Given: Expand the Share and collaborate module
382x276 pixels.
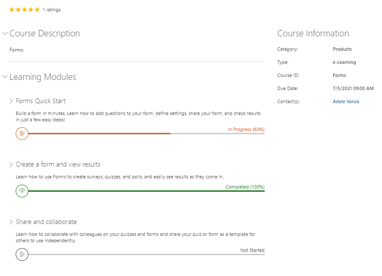Looking at the screenshot, I should click(x=11, y=221).
